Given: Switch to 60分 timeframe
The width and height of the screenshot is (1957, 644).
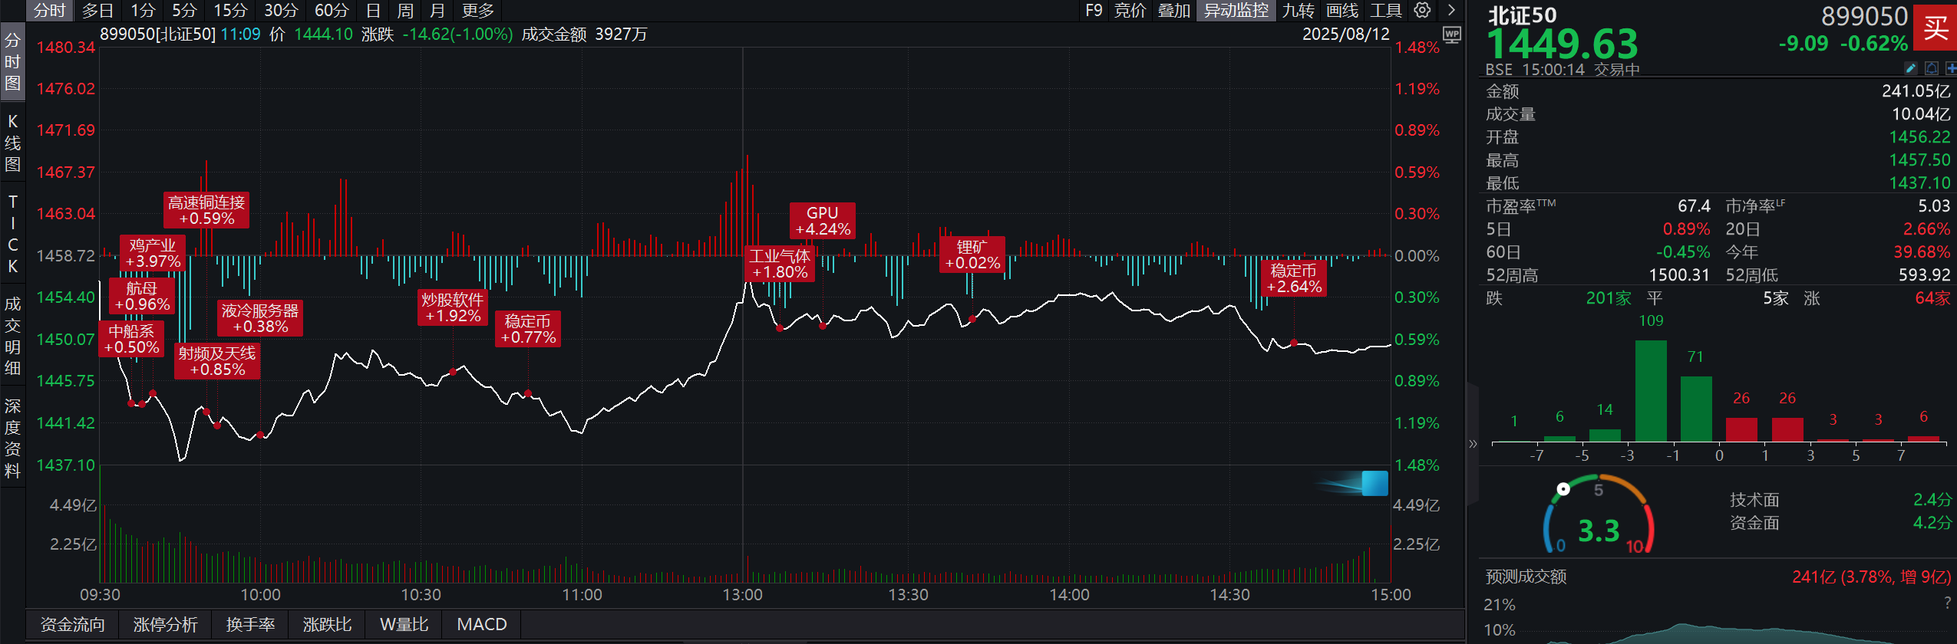Looking at the screenshot, I should [x=332, y=10].
